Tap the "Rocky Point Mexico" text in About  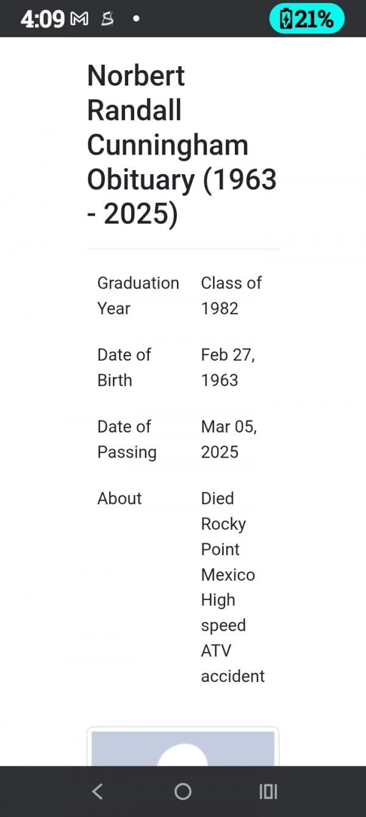pos(228,549)
